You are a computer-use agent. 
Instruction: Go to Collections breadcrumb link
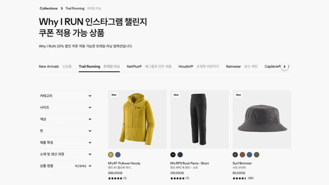49,8
